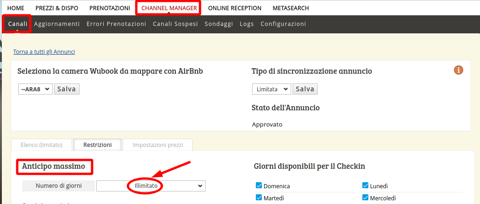Image resolution: width=480 pixels, height=204 pixels.
Task: Go to Canali Sospesi section
Action: [175, 24]
